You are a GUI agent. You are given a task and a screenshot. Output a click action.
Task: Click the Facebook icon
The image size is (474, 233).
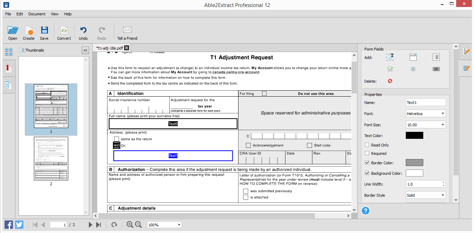click(9, 225)
